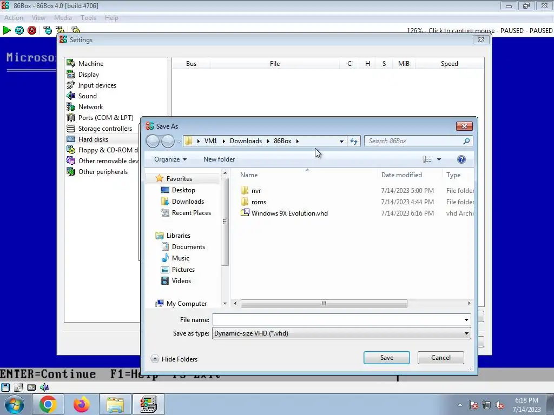Click the Machine icon in settings list
Screen dimensions: 554x415
pyautogui.click(x=71, y=64)
